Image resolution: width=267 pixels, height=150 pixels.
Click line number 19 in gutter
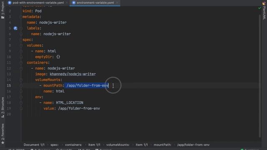coord(9,108)
